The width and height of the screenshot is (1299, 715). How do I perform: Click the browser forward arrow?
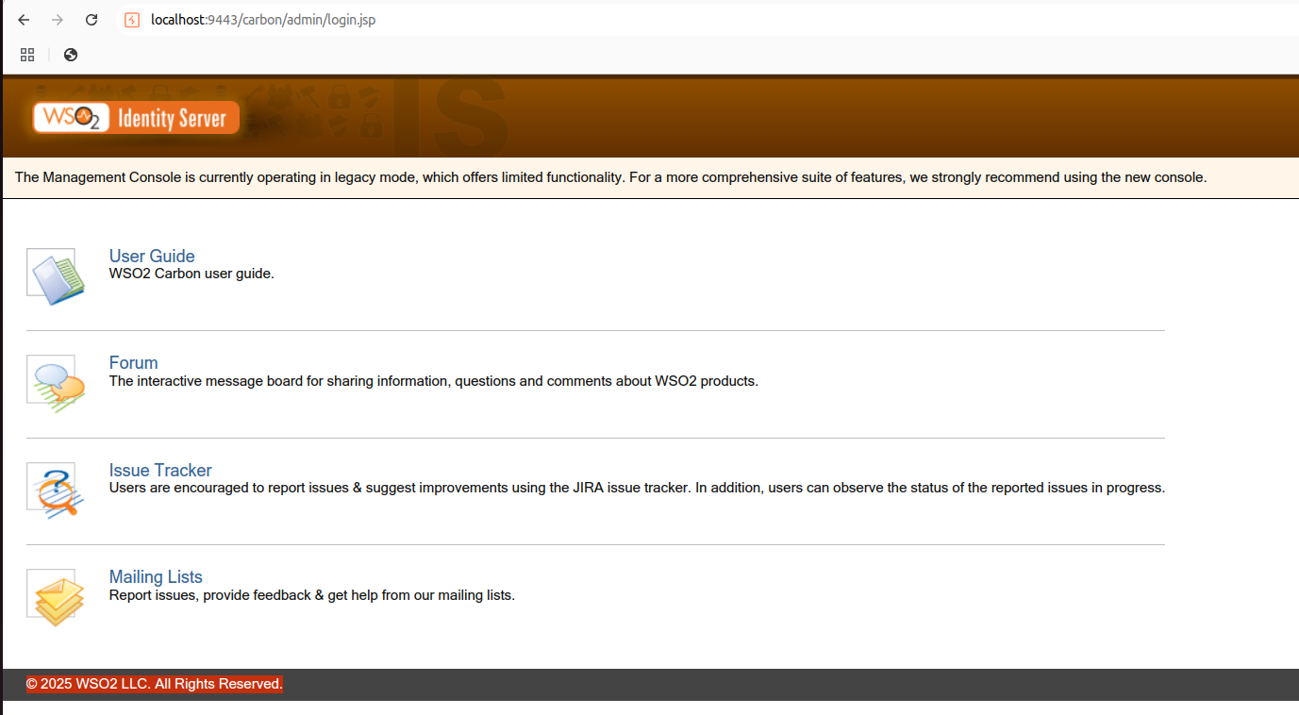pos(58,20)
